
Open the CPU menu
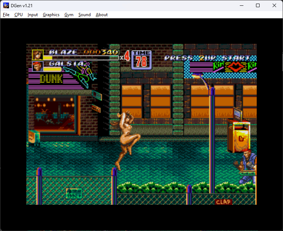(x=18, y=15)
